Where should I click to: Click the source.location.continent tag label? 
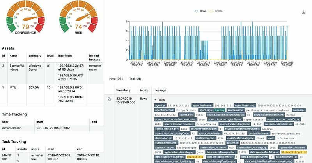tap(269, 115)
